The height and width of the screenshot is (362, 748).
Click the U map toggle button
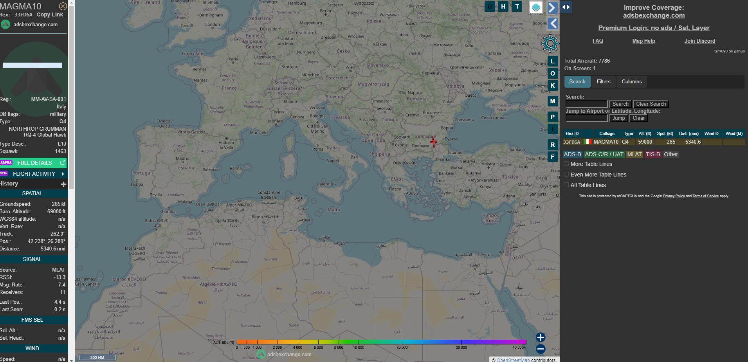[489, 6]
